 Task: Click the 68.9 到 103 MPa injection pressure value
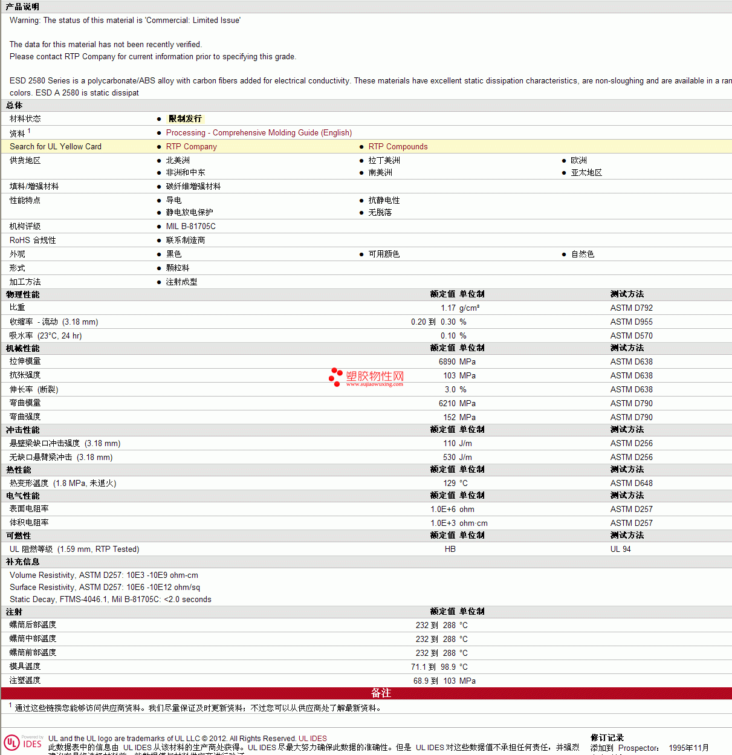point(444,681)
